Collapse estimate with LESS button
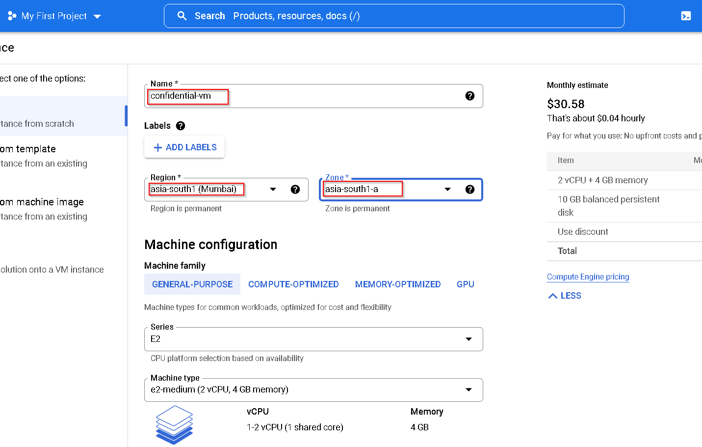 [565, 296]
